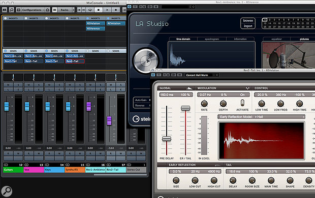Click the browse button in REVerence

click(x=248, y=21)
